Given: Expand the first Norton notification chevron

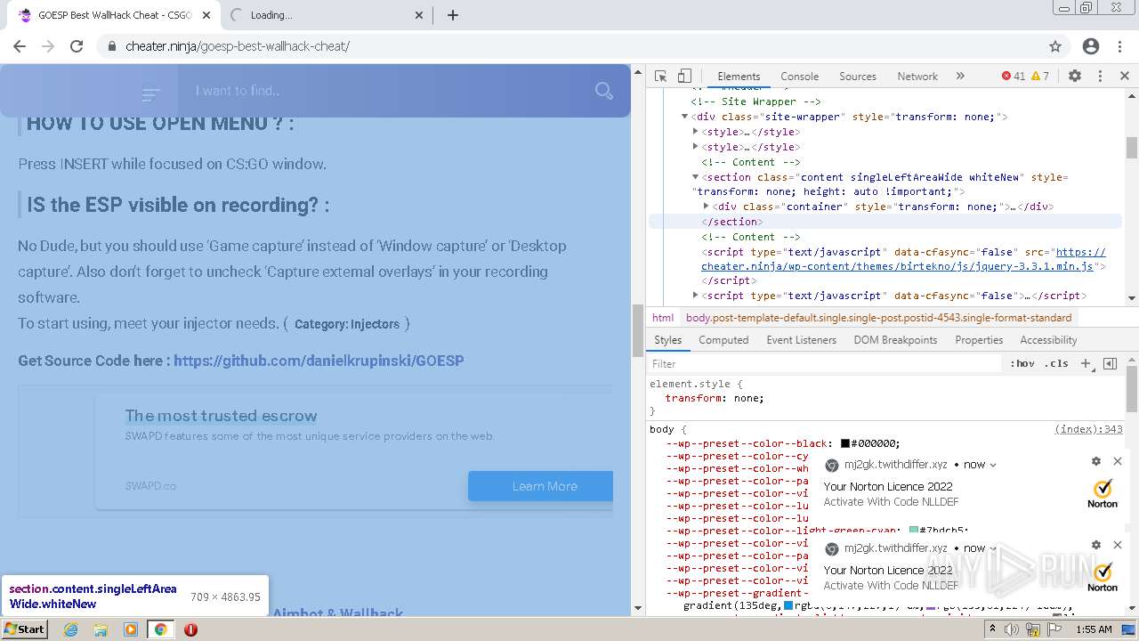Looking at the screenshot, I should 993,465.
